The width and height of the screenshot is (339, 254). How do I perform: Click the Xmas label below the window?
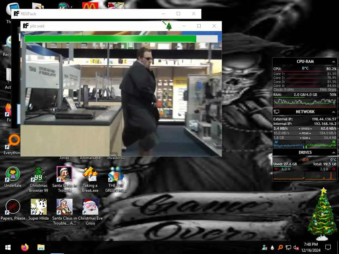point(64,158)
